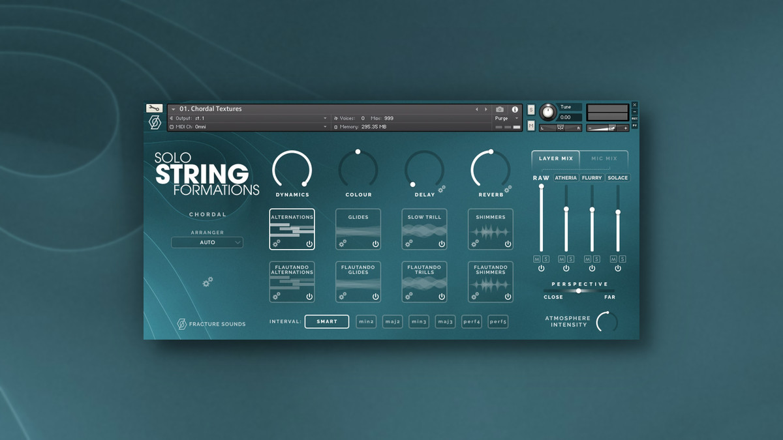Open the arranger settings gear icon

tap(207, 282)
